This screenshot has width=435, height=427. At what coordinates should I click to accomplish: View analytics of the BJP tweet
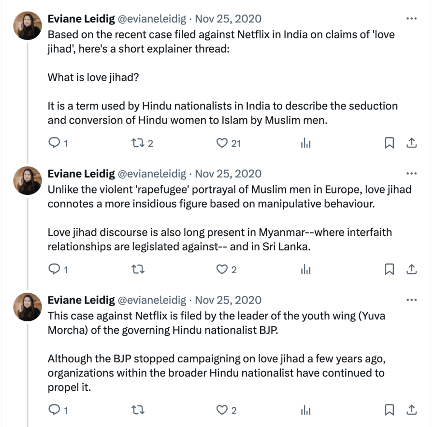[x=306, y=410]
